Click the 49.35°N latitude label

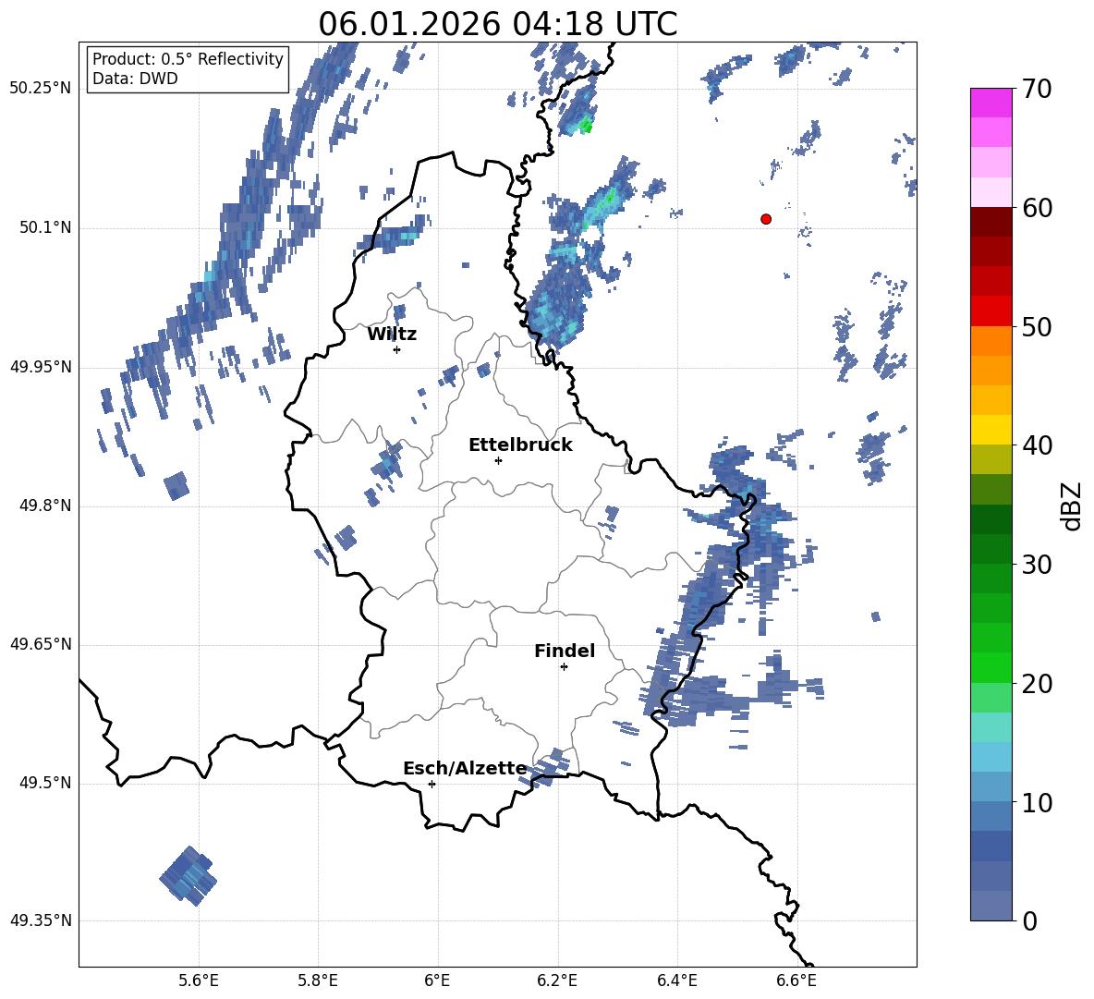(41, 920)
